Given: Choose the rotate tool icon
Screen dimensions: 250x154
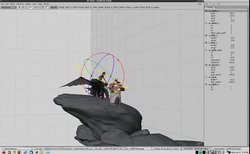Looking at the screenshot, I should point(39,7).
